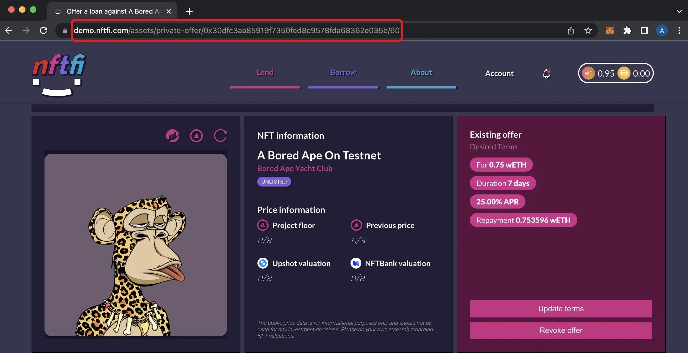
Task: Bookmark this page with the star icon
Action: [x=588, y=30]
